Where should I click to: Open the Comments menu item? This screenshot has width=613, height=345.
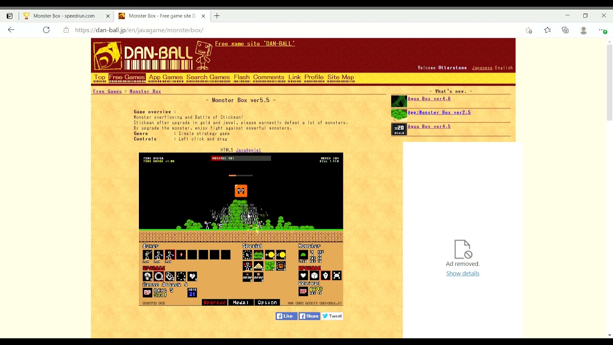click(269, 77)
